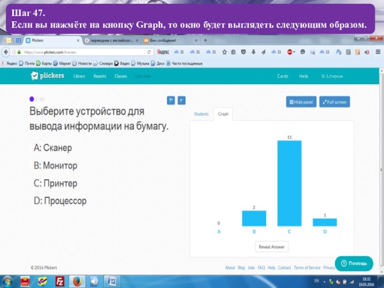Click the Reveal Answer button
The width and height of the screenshot is (384, 288).
pyautogui.click(x=272, y=247)
